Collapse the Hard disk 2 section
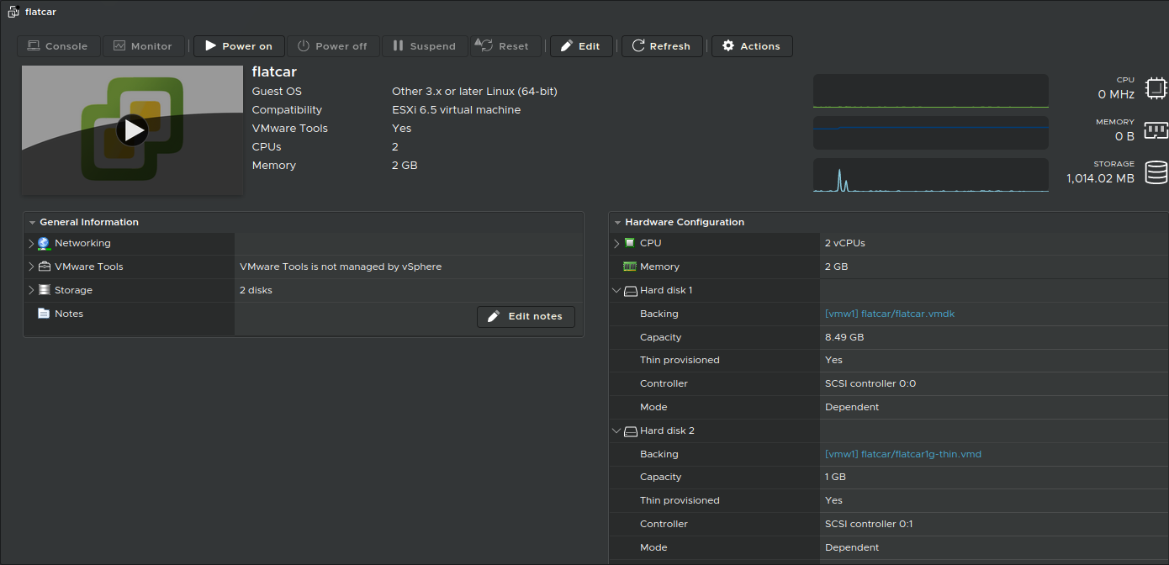This screenshot has width=1169, height=565. pyautogui.click(x=616, y=430)
